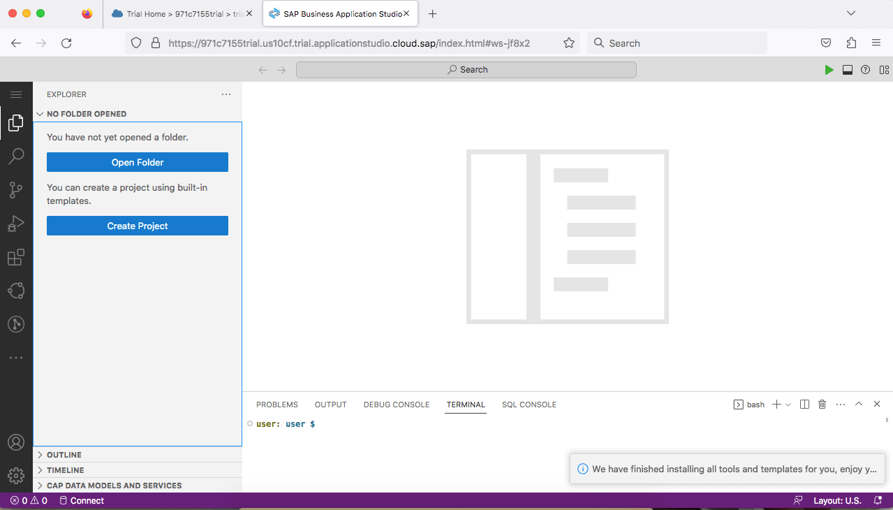
Task: Open the Search view in activity bar
Action: 16,156
